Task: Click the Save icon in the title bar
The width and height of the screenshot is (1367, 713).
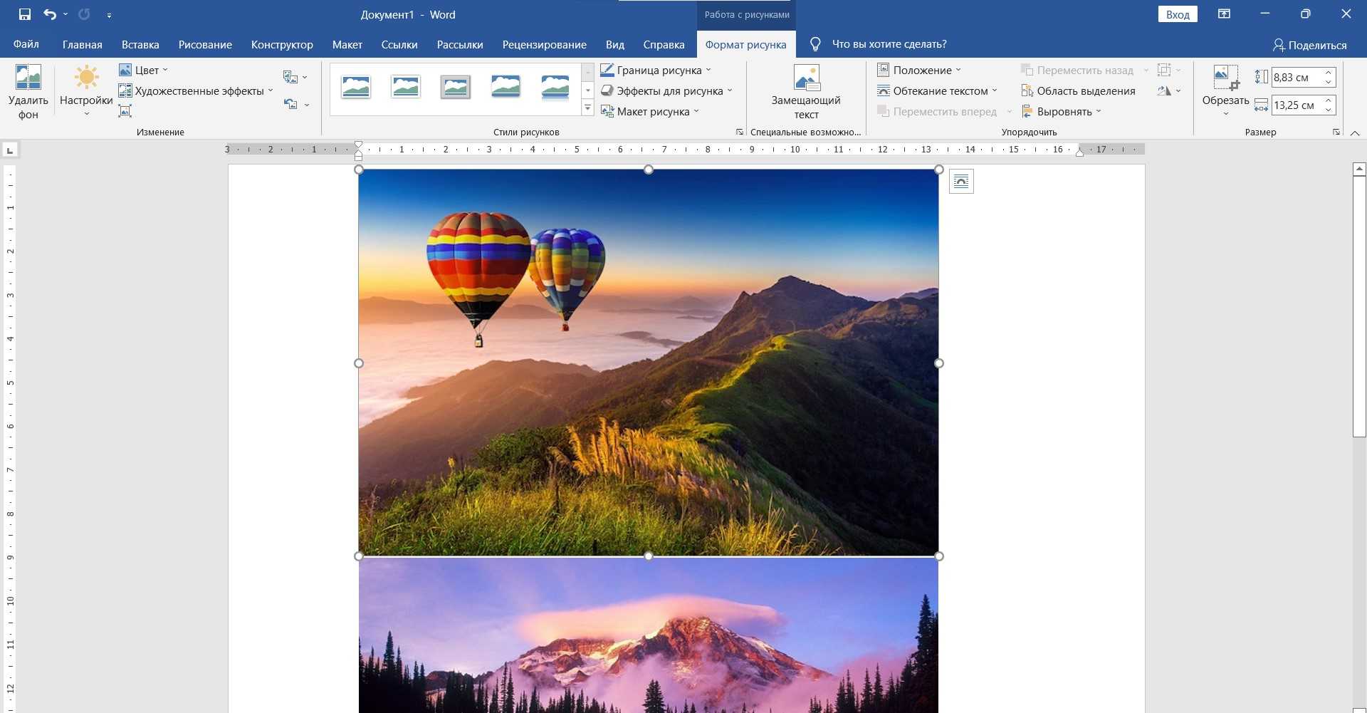Action: coord(25,14)
